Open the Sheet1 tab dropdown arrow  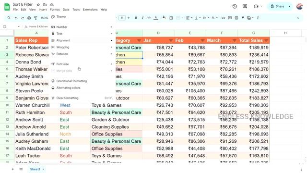pos(43,169)
